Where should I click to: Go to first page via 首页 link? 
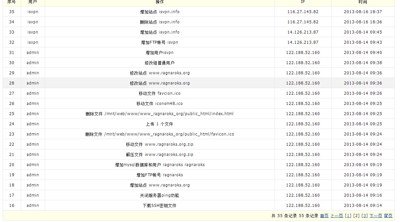tap(324, 216)
